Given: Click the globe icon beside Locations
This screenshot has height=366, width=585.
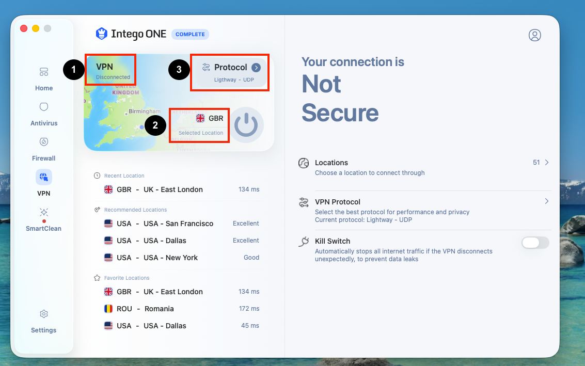Looking at the screenshot, I should tap(304, 163).
